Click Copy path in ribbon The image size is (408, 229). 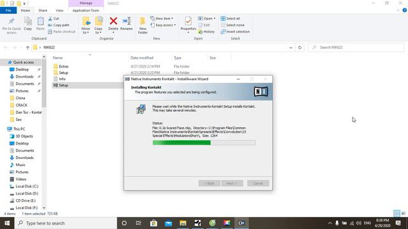[x=59, y=25]
